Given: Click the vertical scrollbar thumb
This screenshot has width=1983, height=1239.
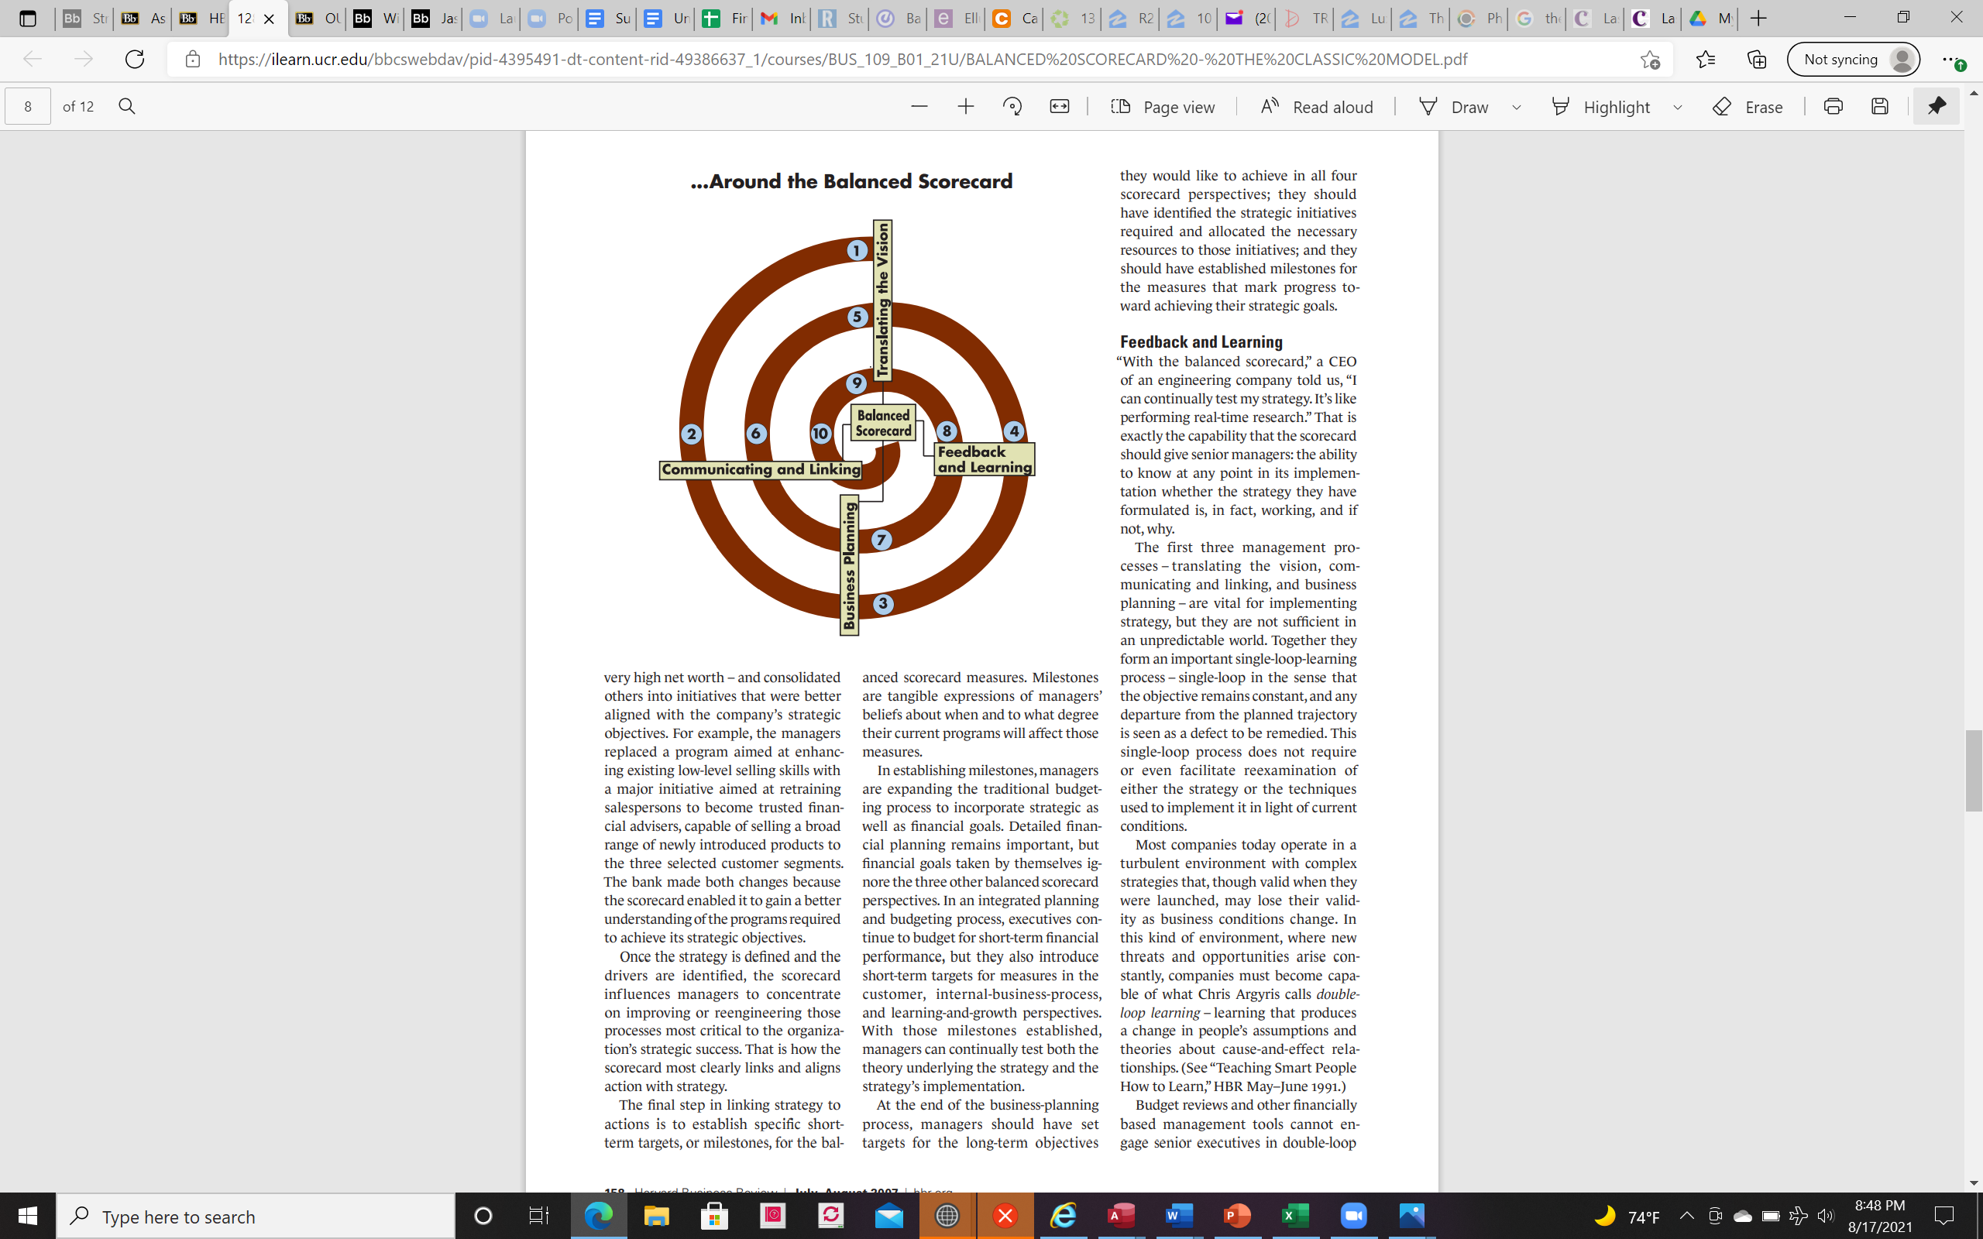Looking at the screenshot, I should click(1973, 770).
